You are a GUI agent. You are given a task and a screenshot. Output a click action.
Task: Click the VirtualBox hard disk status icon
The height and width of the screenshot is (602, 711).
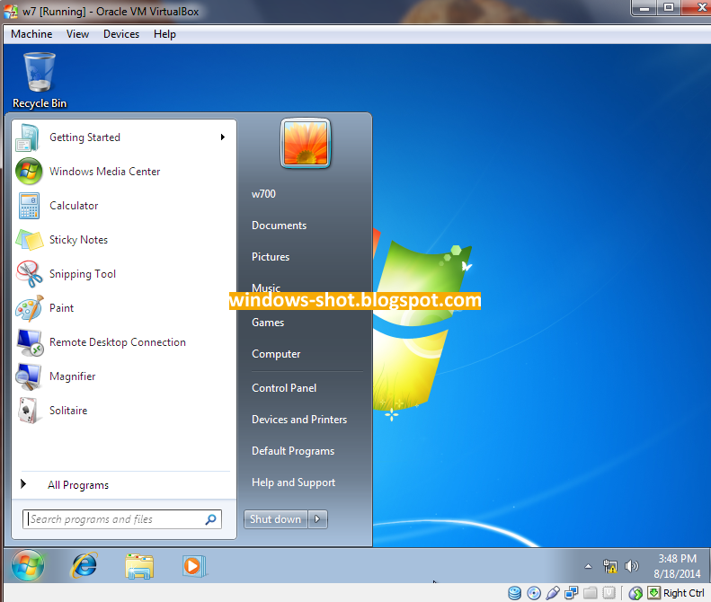click(x=515, y=592)
